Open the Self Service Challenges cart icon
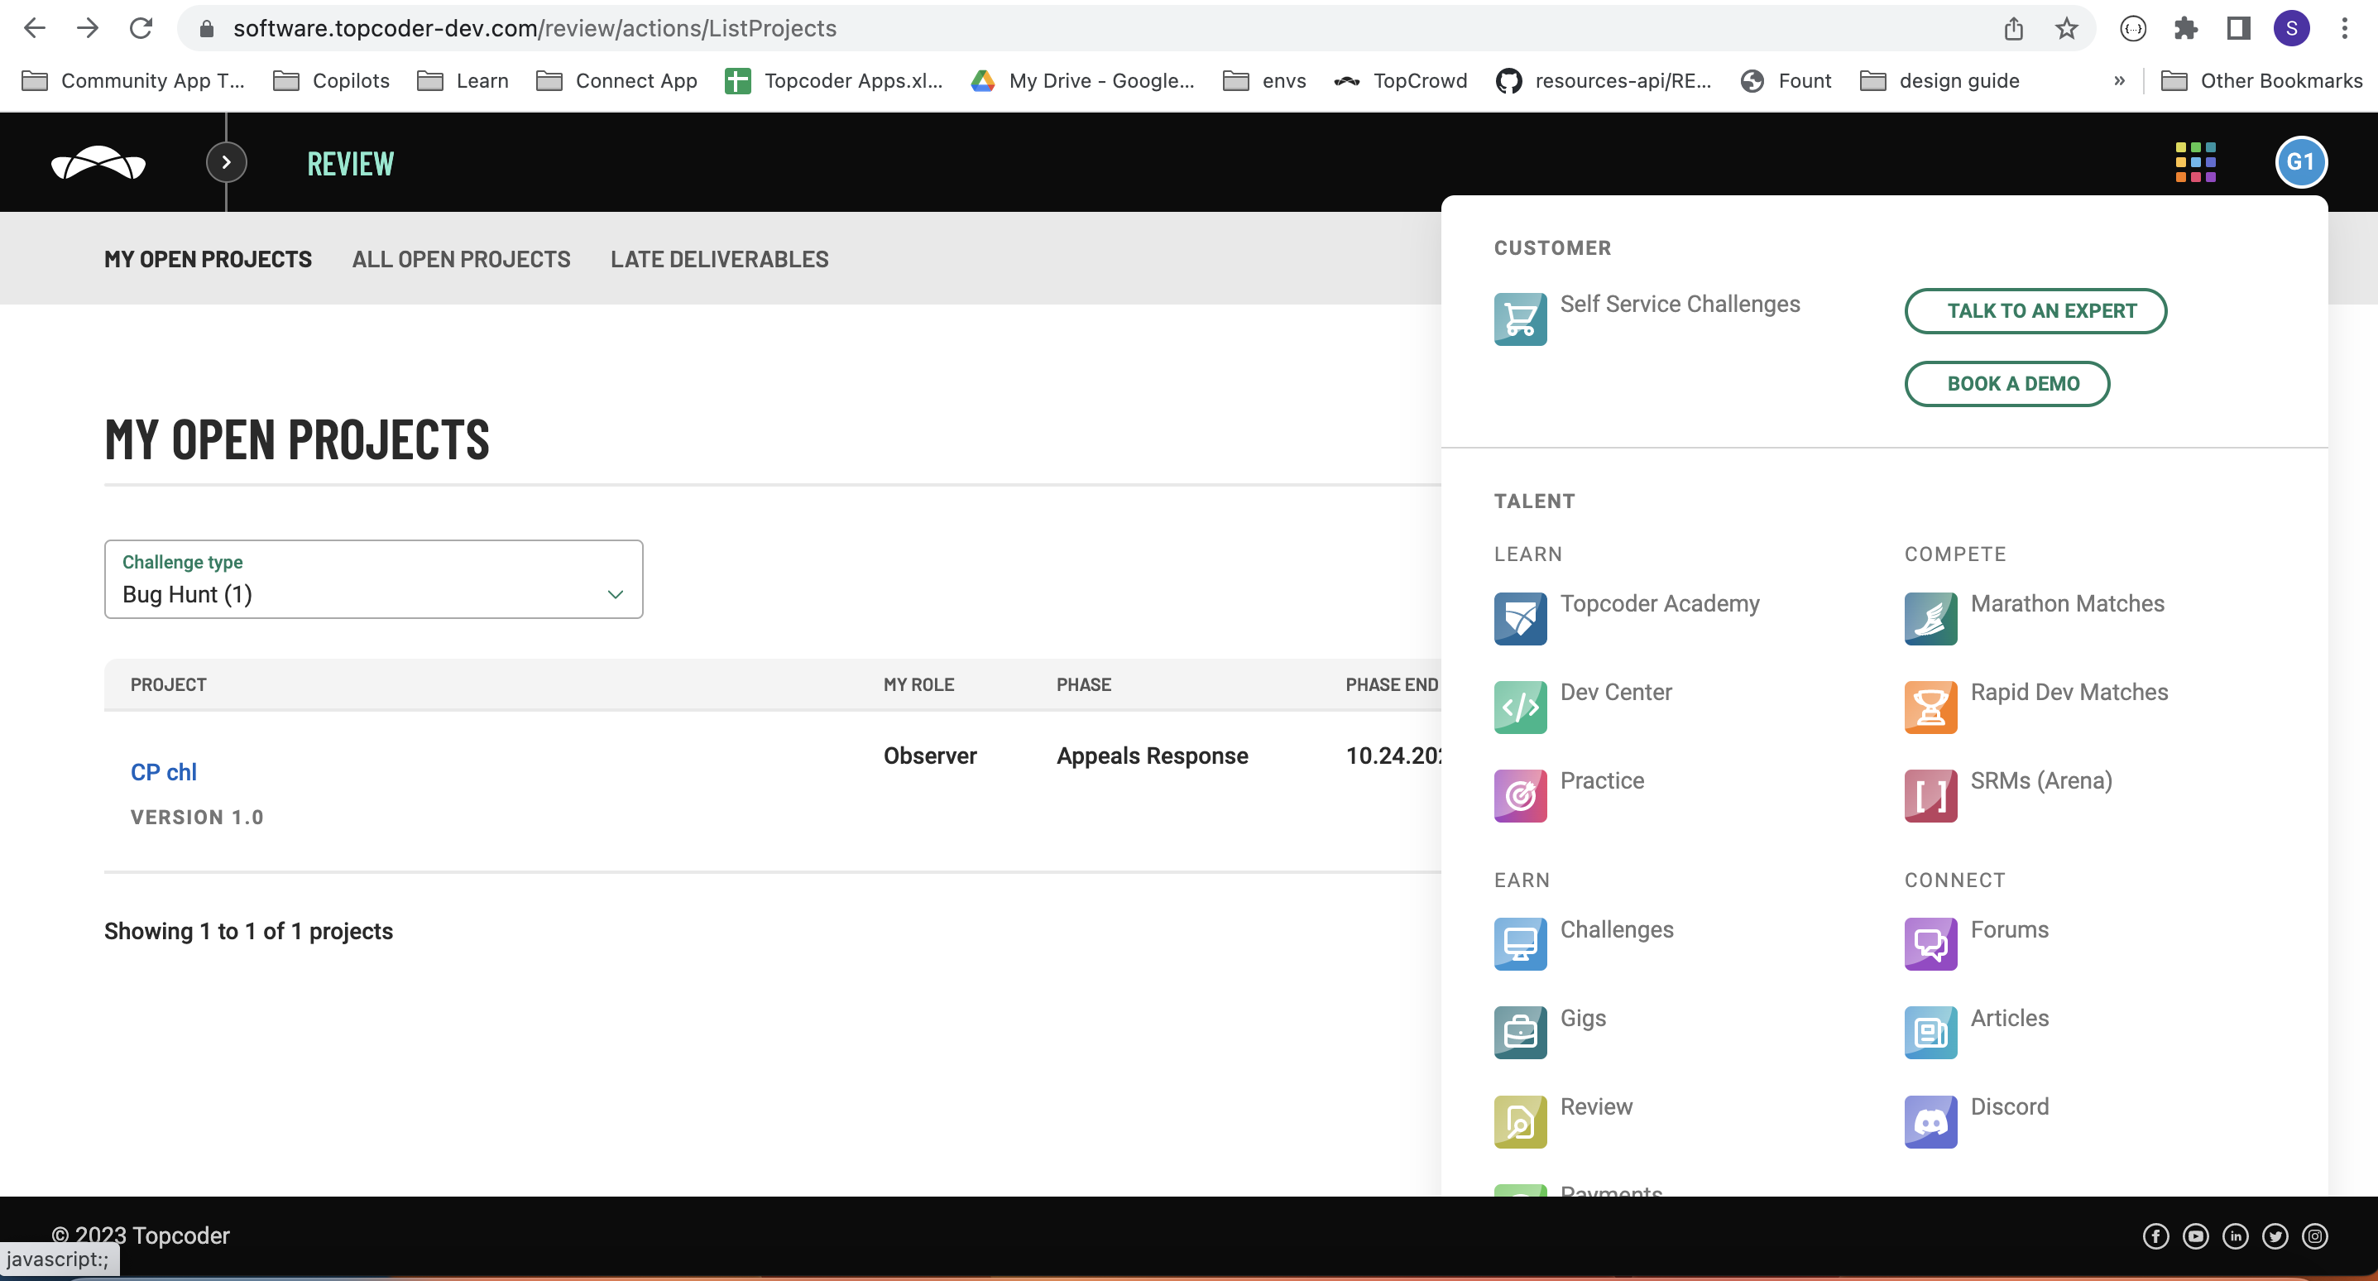Viewport: 2378px width, 1281px height. pos(1519,319)
